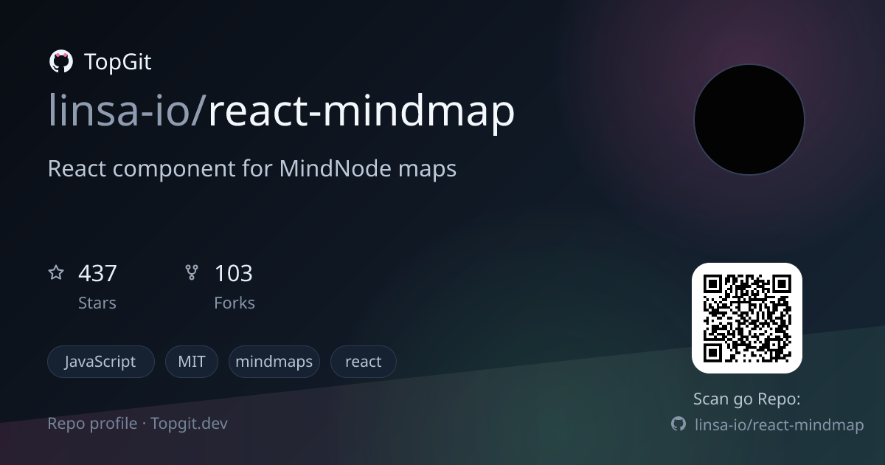Click the 'Stars' label
The width and height of the screenshot is (885, 465).
97,303
